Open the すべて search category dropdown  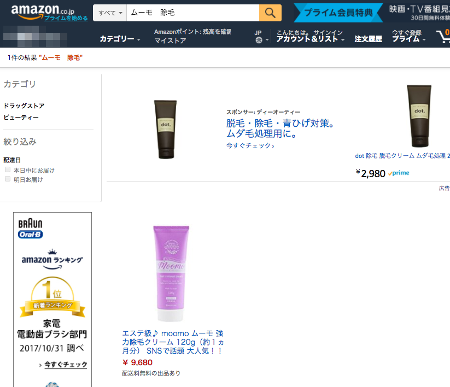[x=110, y=13]
